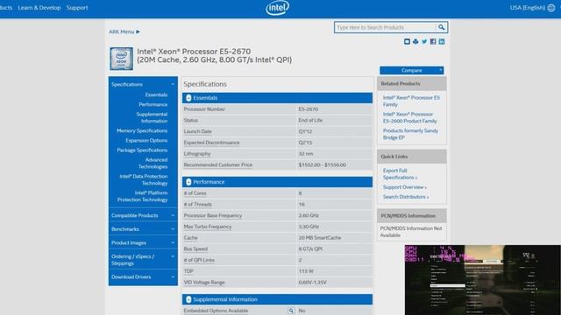Share on LinkedIn icon

442,41
